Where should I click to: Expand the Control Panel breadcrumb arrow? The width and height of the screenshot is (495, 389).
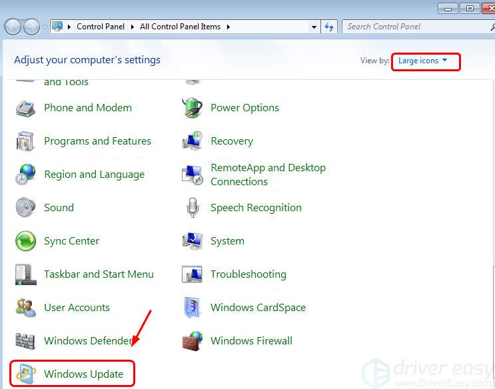134,27
